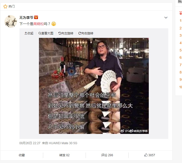Screen dimensions: 182x163
Task: Click the crying emoji in the post
Action: click(54, 24)
